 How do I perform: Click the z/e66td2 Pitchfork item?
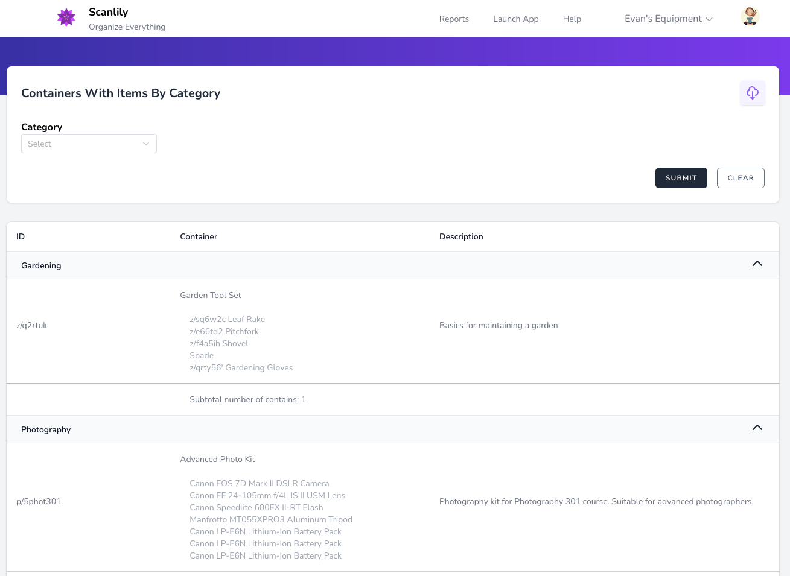(x=224, y=331)
